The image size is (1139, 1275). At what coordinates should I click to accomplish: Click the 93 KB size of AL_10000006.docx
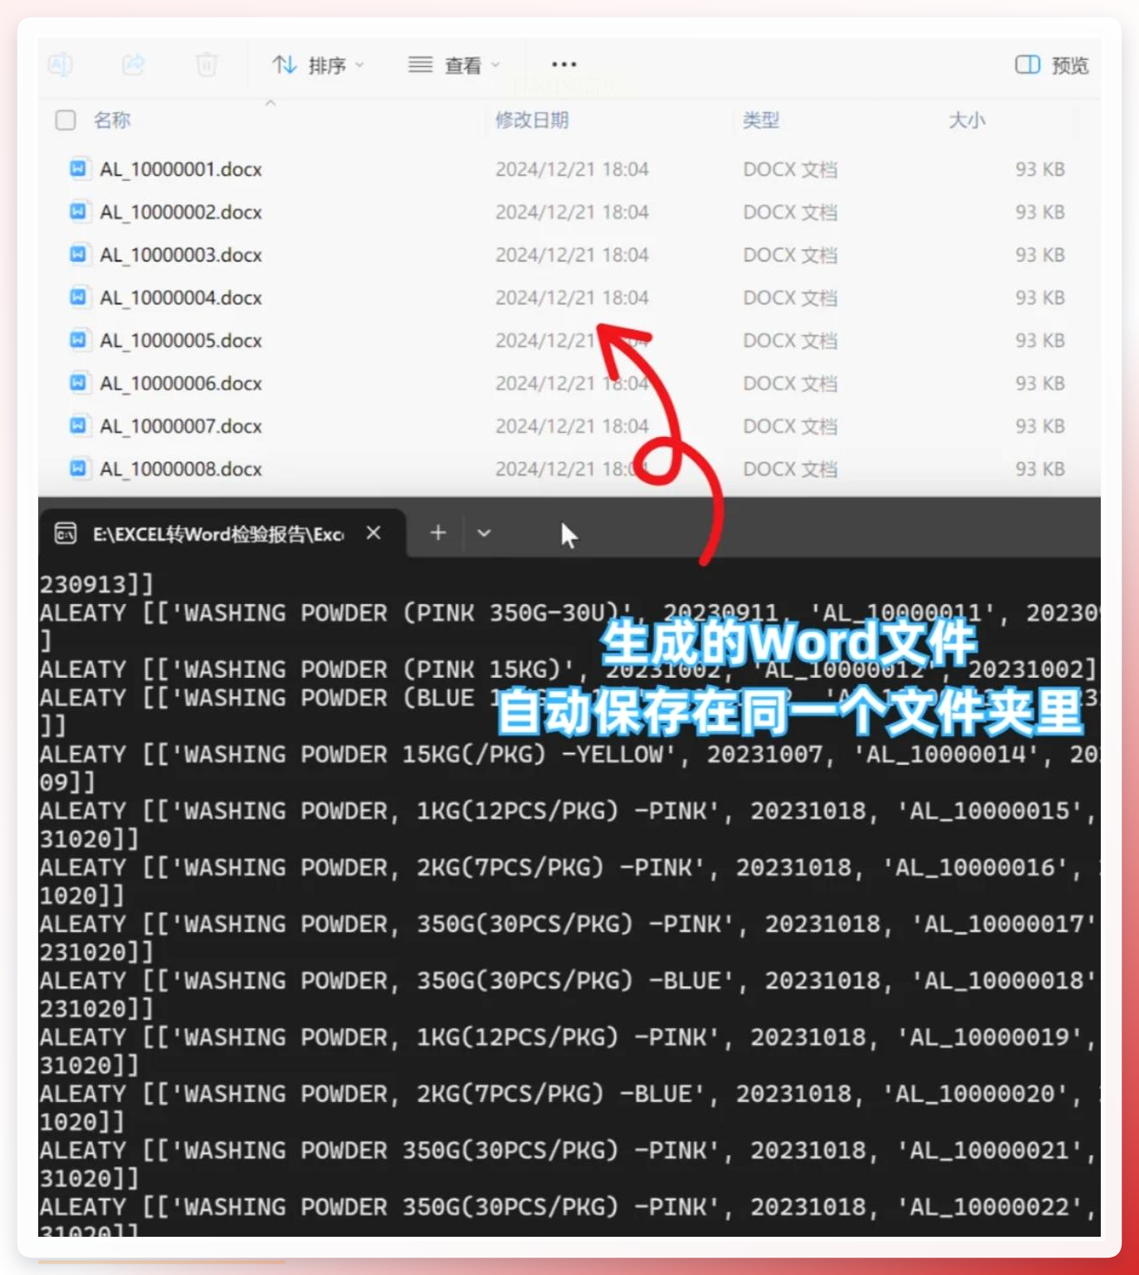(1040, 383)
